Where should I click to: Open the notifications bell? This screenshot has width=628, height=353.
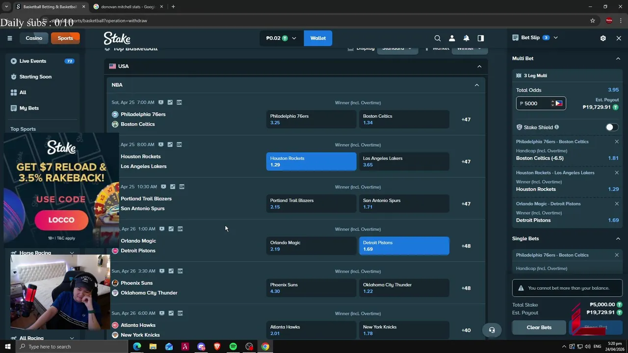click(x=467, y=38)
